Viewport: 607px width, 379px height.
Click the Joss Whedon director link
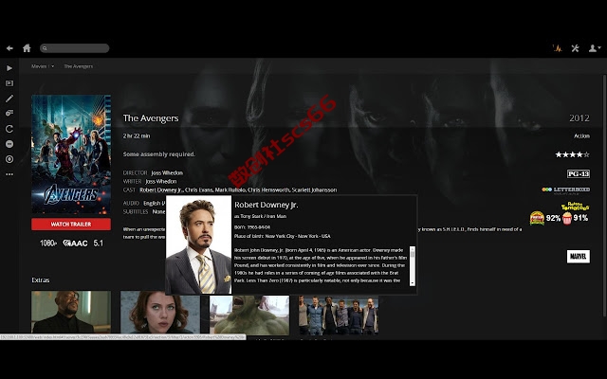(x=167, y=172)
